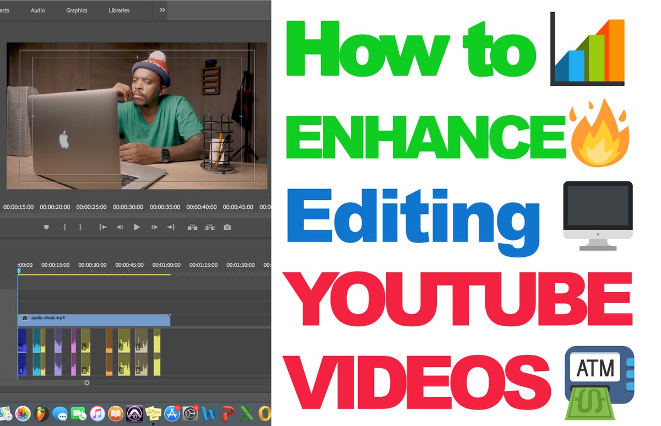Open the purple Pro Tools 10 Dock icon
This screenshot has width=661, height=426.
coord(134,413)
